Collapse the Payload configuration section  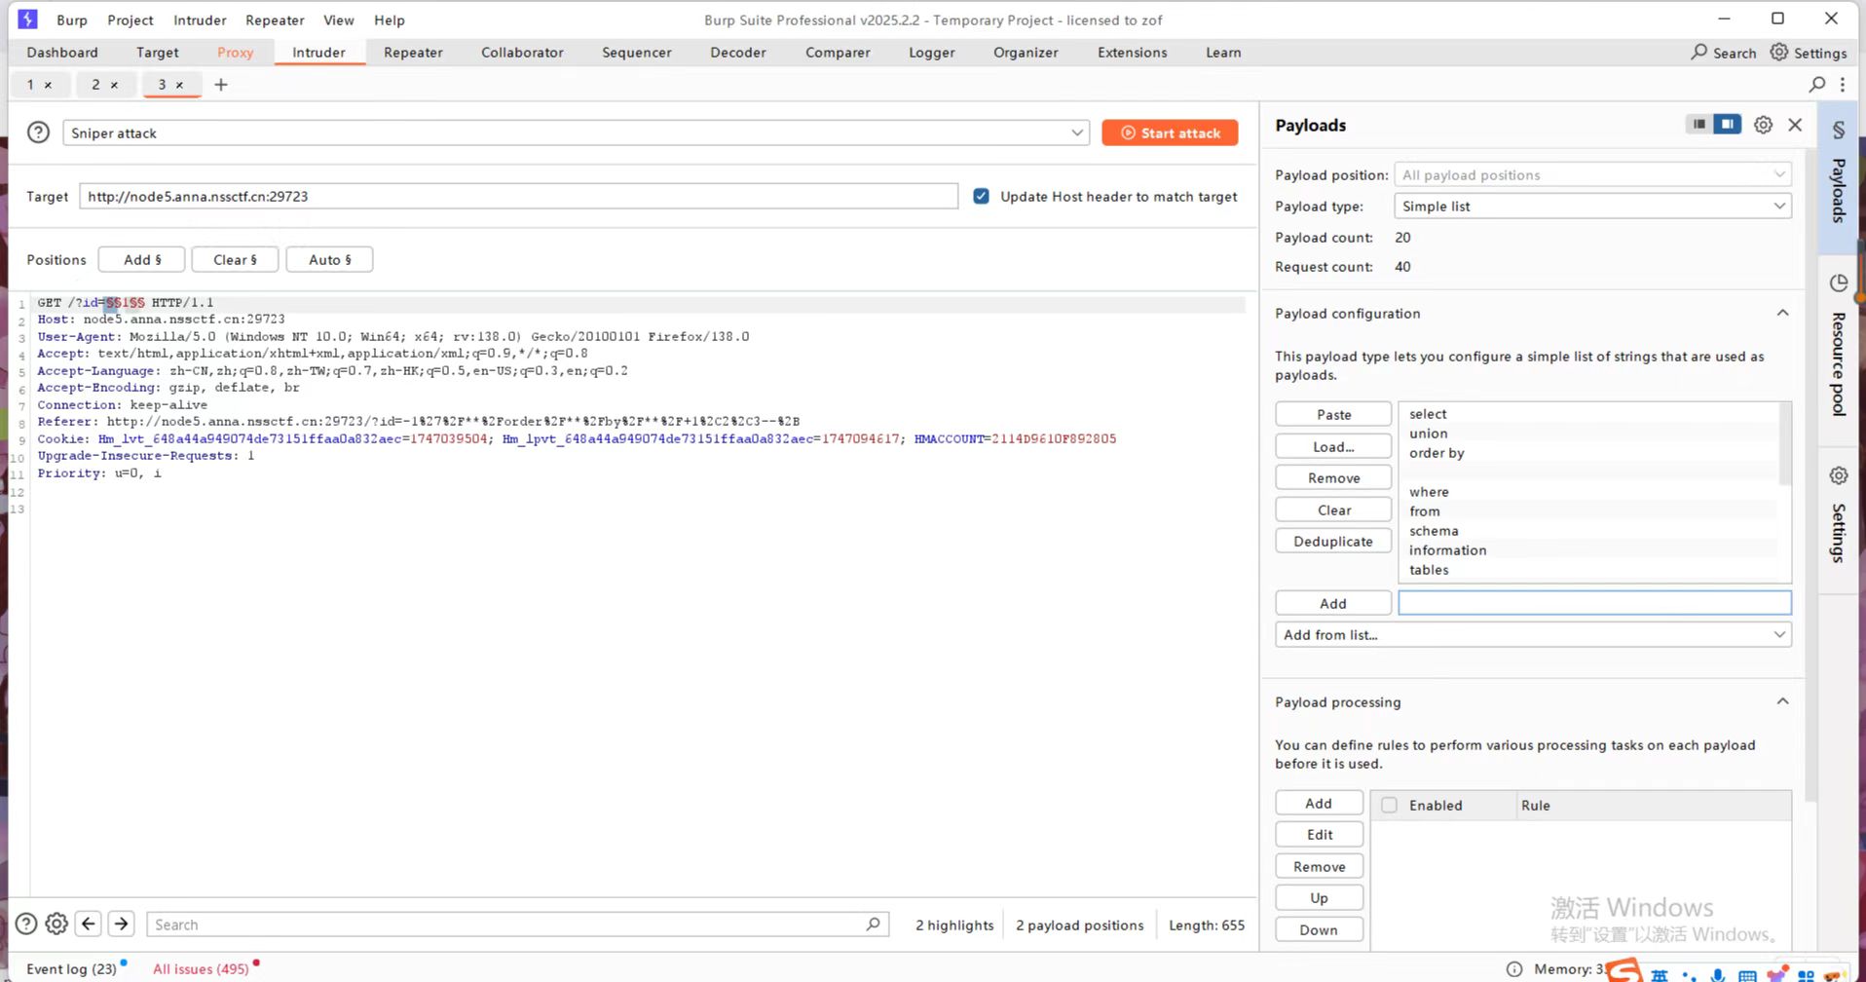[1782, 313]
